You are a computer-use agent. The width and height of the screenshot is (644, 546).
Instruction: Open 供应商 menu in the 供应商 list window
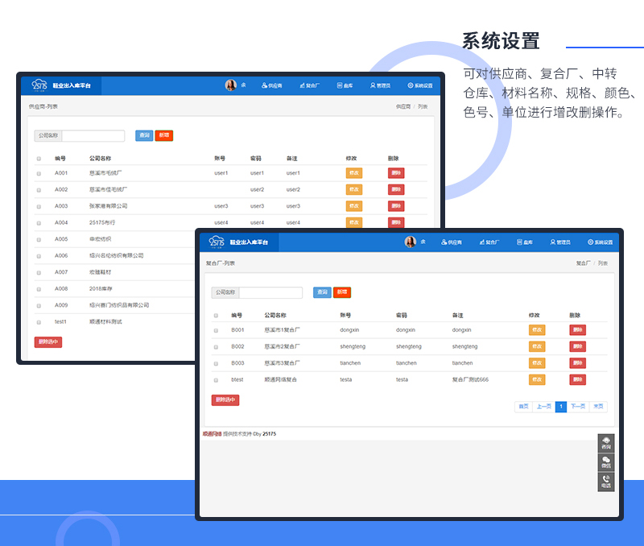pos(272,85)
